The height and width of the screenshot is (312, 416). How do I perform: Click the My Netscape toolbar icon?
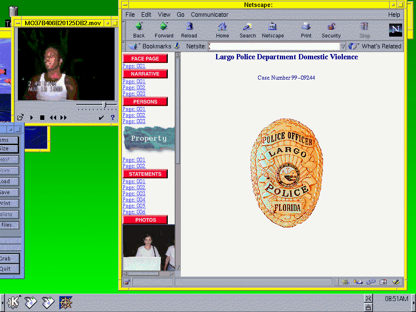273,27
